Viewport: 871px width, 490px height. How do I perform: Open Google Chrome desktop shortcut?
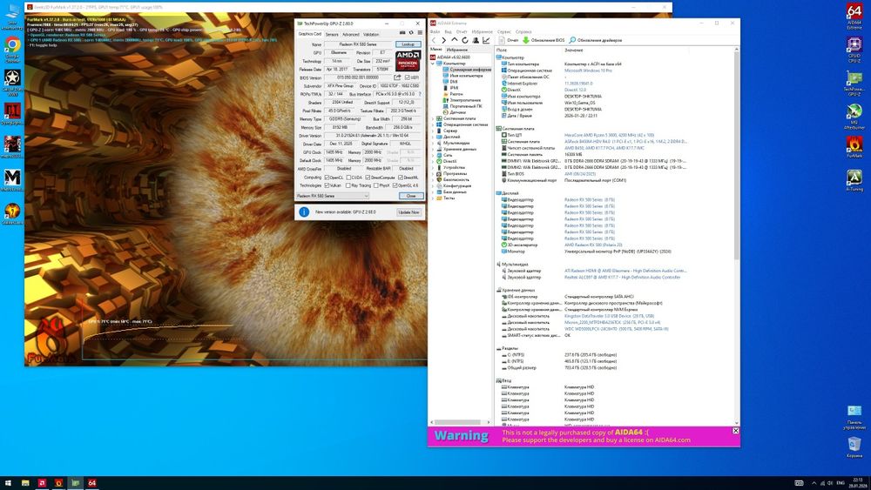point(12,49)
